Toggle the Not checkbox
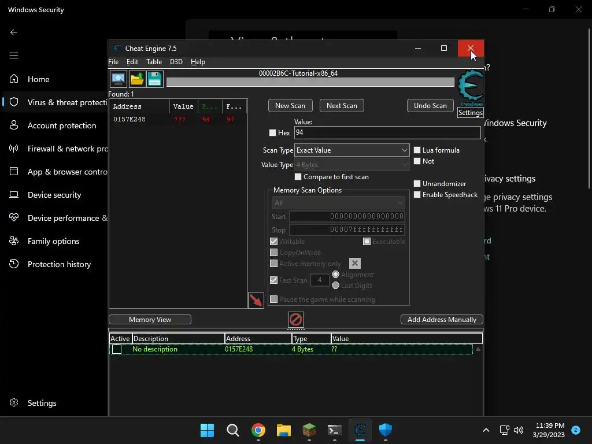The height and width of the screenshot is (444, 592). 417,161
